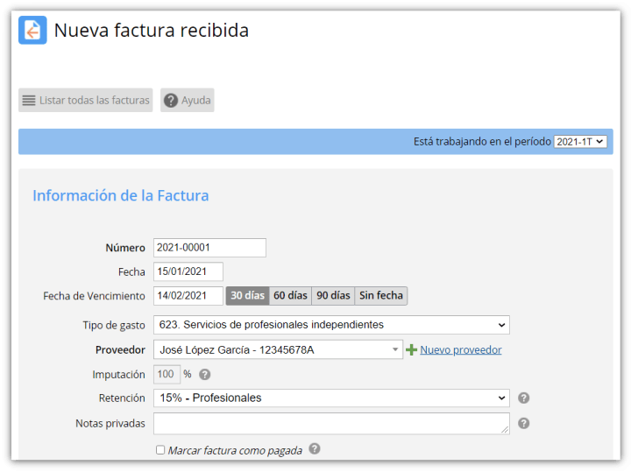
Task: Select 30 días due date option
Action: pos(247,296)
